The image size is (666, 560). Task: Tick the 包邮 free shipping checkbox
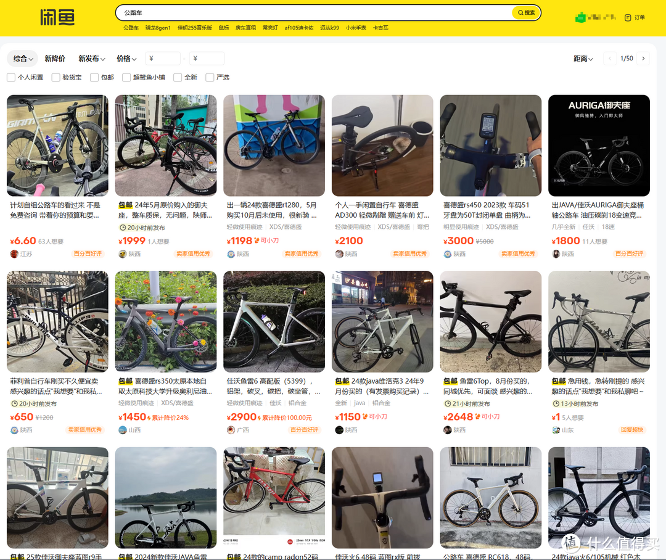[94, 78]
